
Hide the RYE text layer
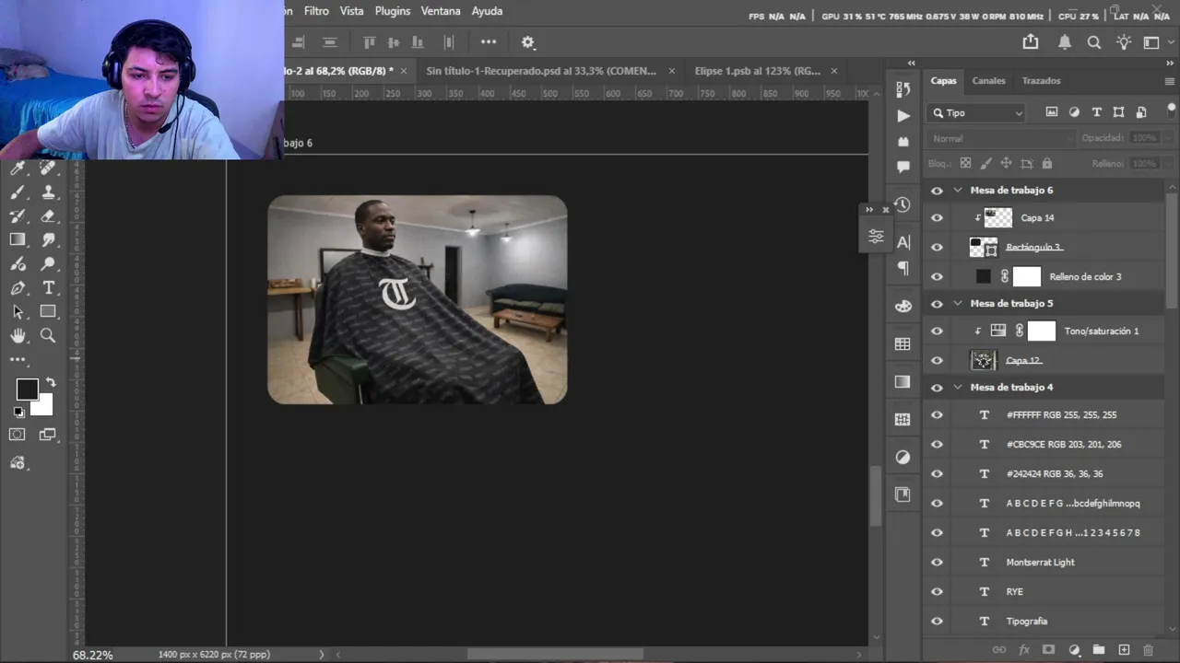[x=937, y=592]
